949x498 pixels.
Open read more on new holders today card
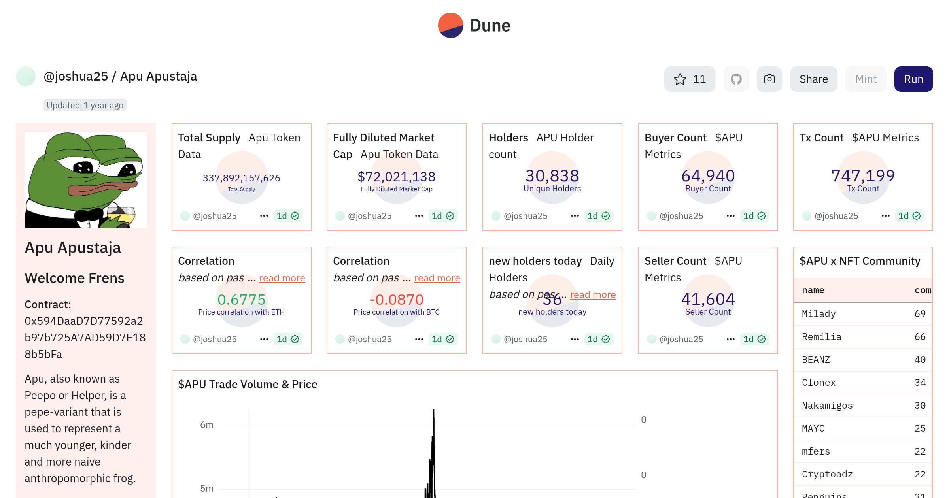coord(593,294)
